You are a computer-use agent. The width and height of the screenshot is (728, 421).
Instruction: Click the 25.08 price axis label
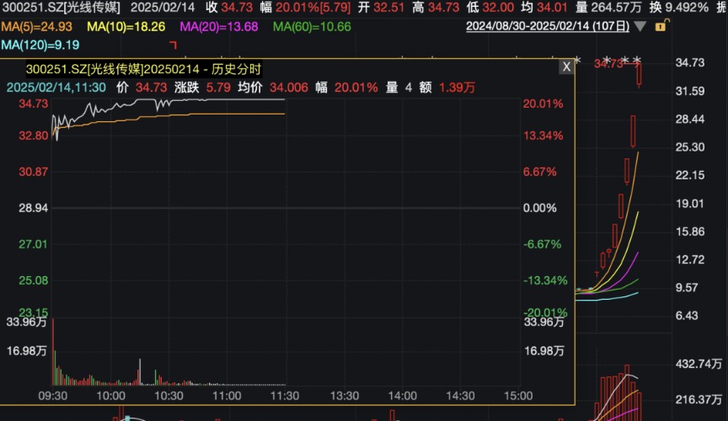point(34,280)
